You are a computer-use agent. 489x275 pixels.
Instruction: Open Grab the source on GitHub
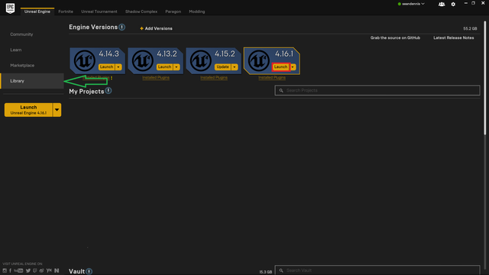click(395, 37)
